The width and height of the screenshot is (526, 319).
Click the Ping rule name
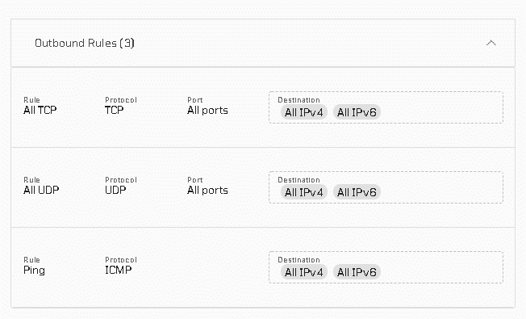click(34, 271)
